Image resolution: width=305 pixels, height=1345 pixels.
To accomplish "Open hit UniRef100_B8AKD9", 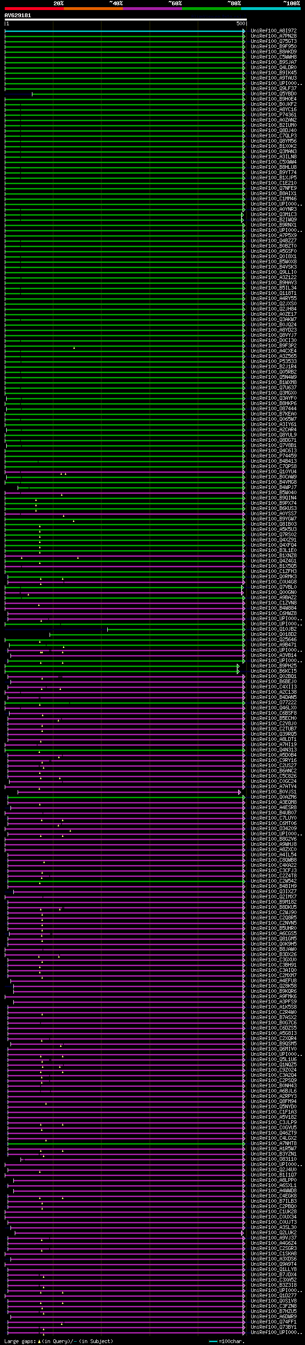I will tap(274, 52).
